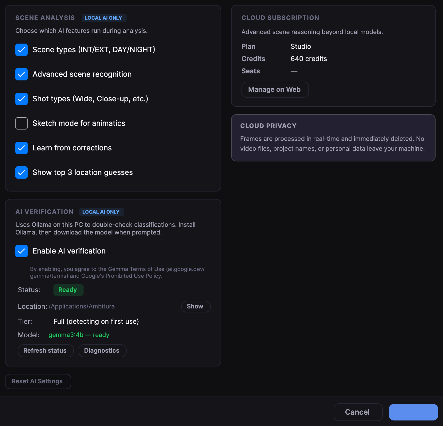This screenshot has width=443, height=426.
Task: Open Manage on Web for subscription
Action: coord(275,90)
